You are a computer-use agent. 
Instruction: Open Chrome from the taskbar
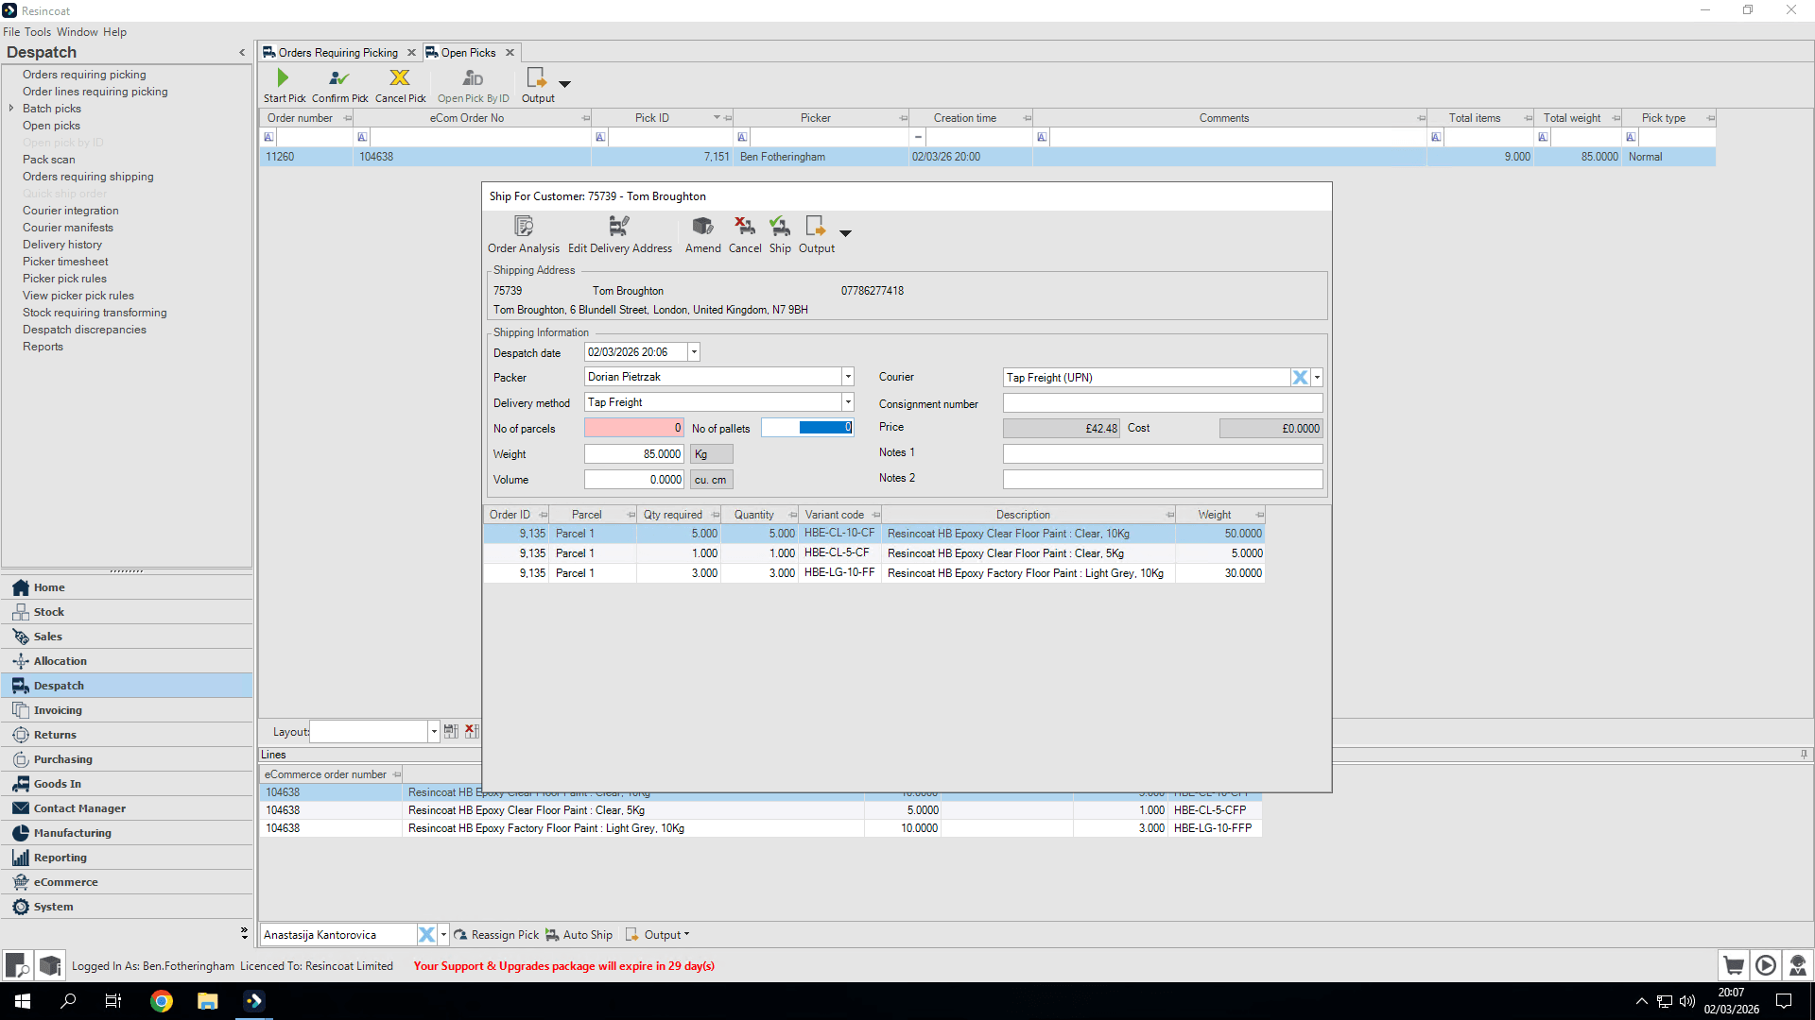click(162, 1001)
